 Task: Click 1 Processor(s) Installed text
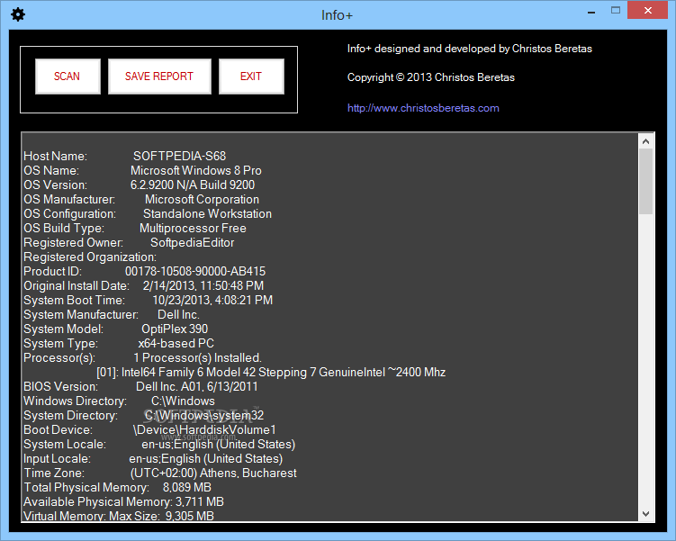pos(197,357)
